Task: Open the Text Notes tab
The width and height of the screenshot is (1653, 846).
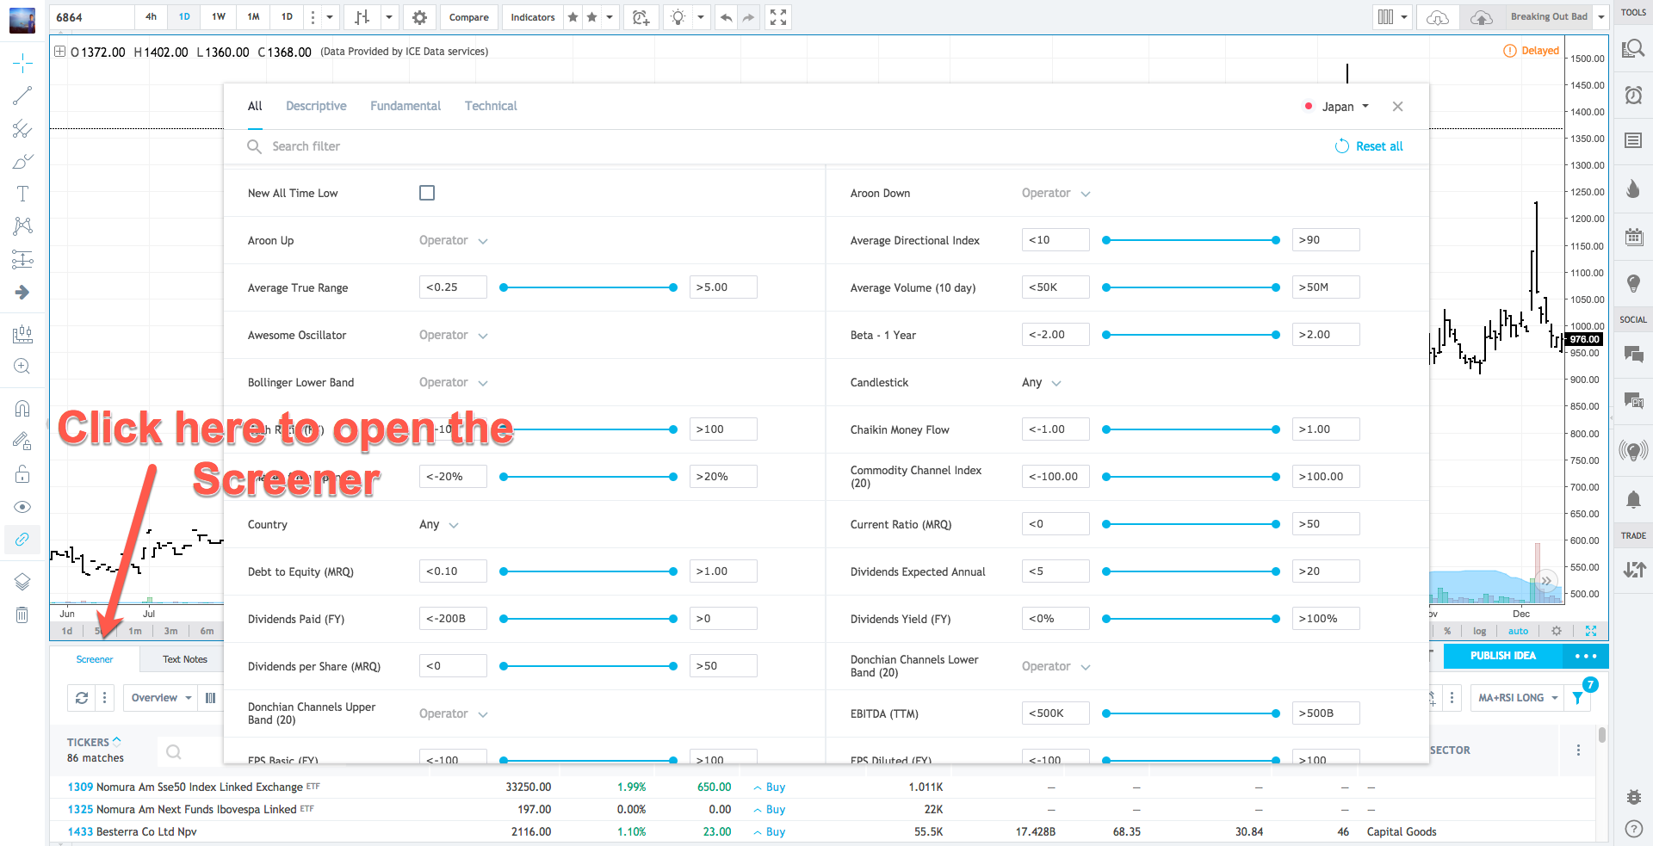Action: (185, 659)
